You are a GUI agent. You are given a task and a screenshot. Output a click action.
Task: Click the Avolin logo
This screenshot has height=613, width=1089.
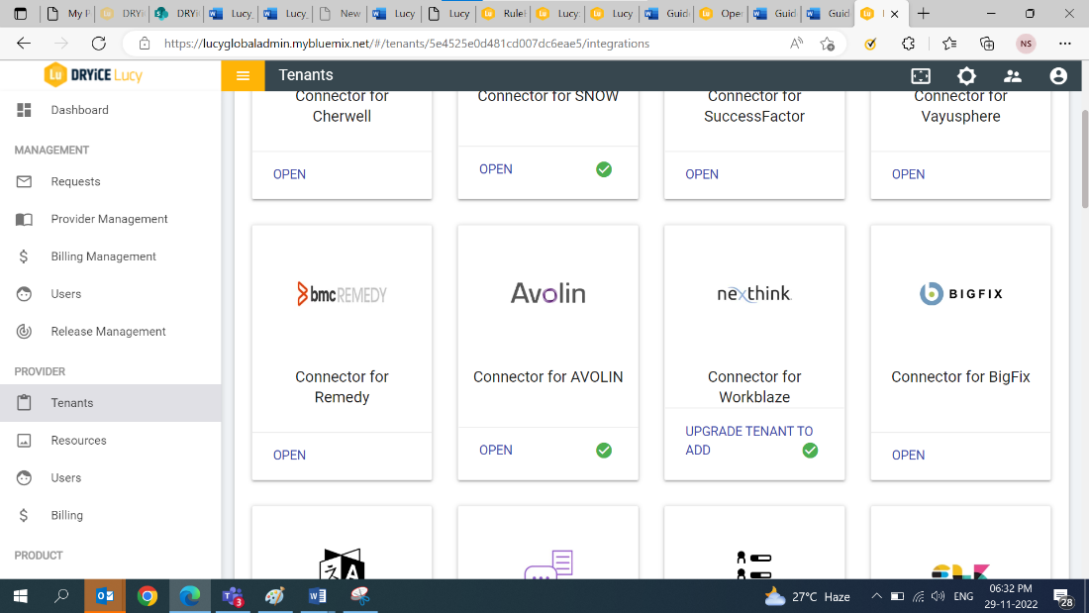(548, 293)
